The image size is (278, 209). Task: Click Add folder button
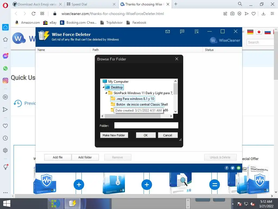pyautogui.click(x=85, y=157)
